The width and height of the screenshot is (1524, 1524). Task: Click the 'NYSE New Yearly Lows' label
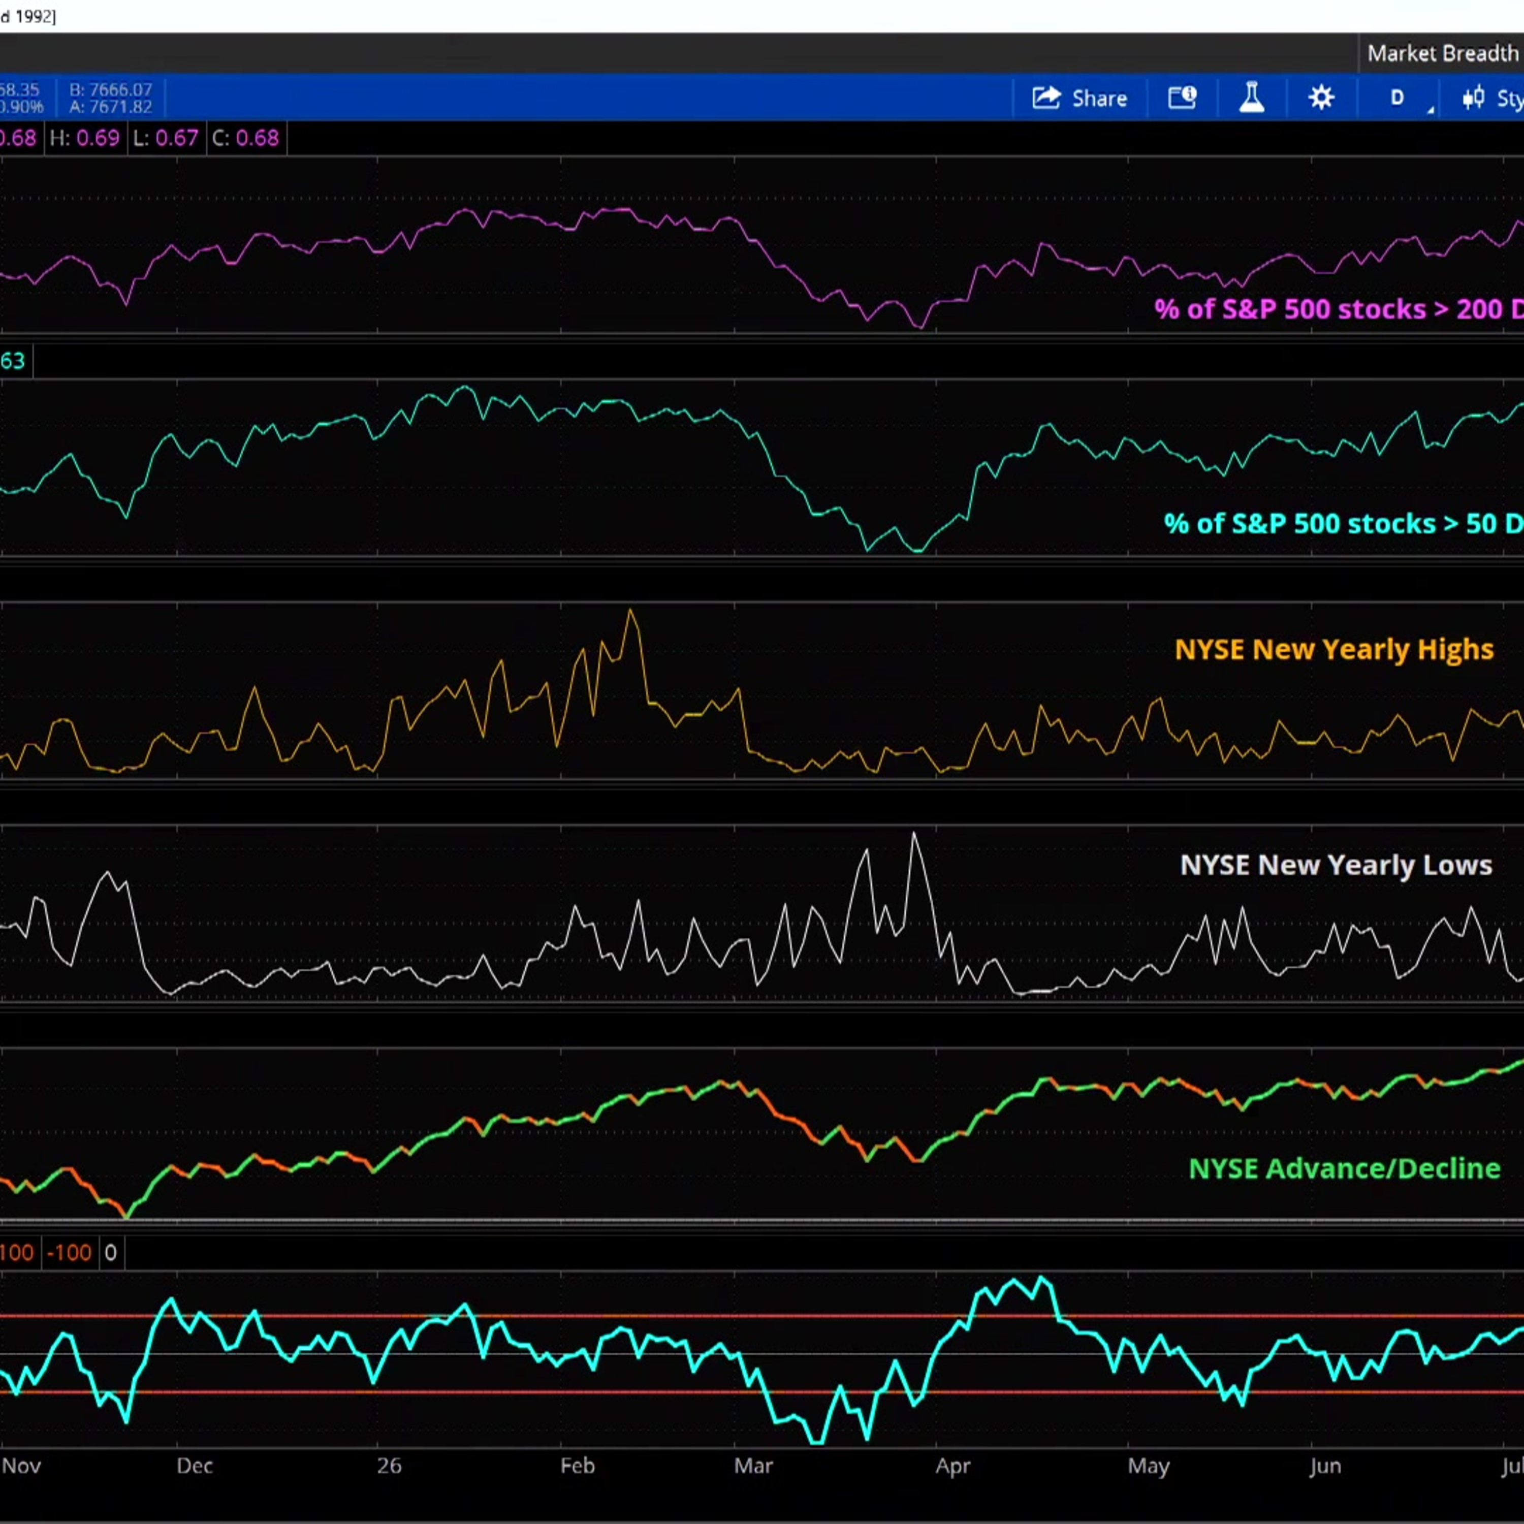1336,865
